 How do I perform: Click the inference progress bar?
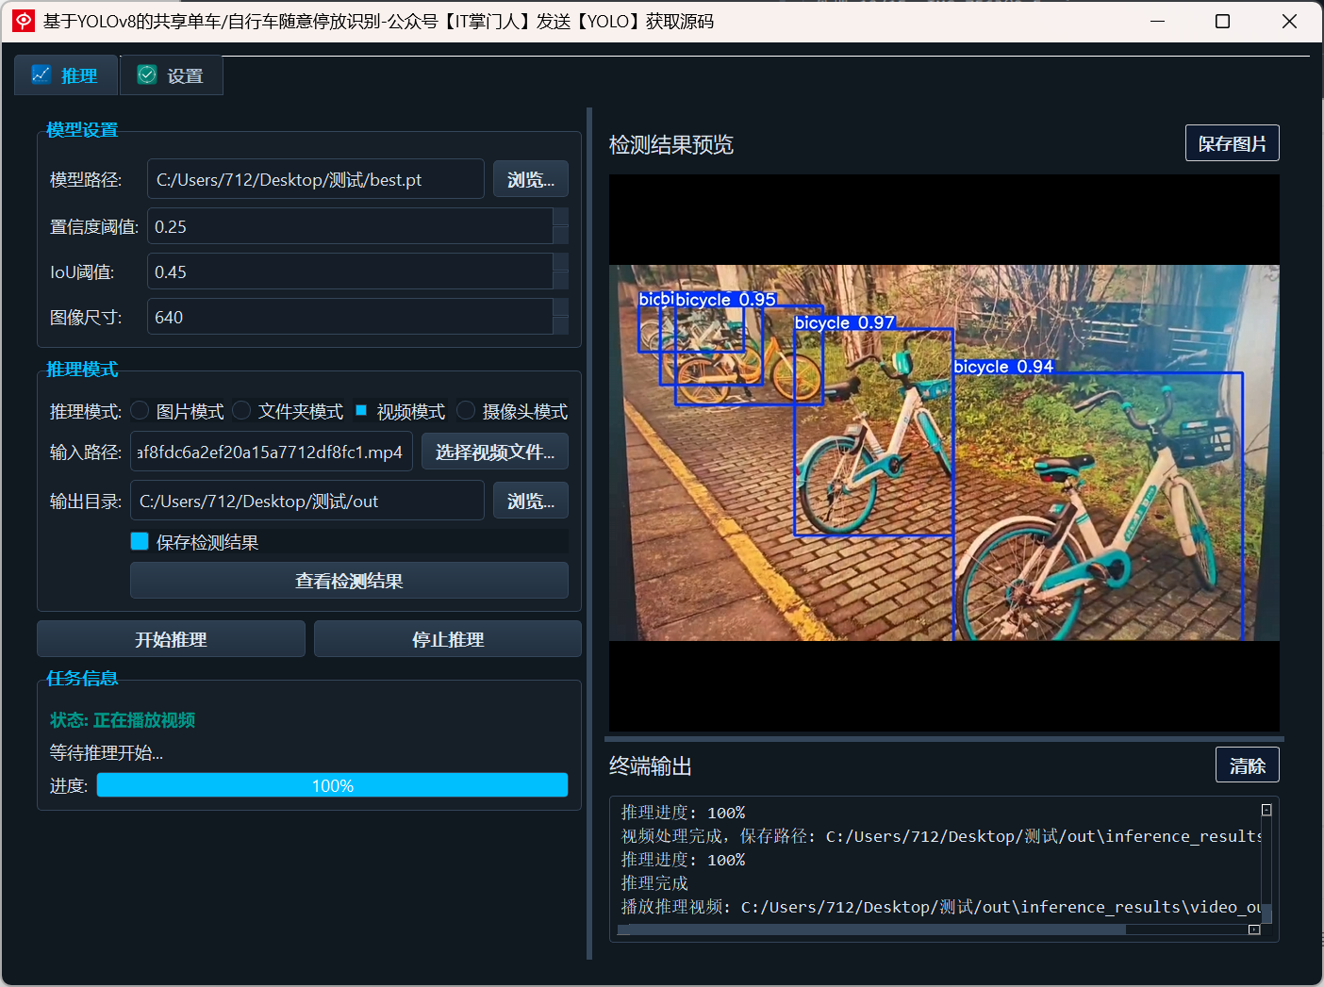pyautogui.click(x=332, y=784)
